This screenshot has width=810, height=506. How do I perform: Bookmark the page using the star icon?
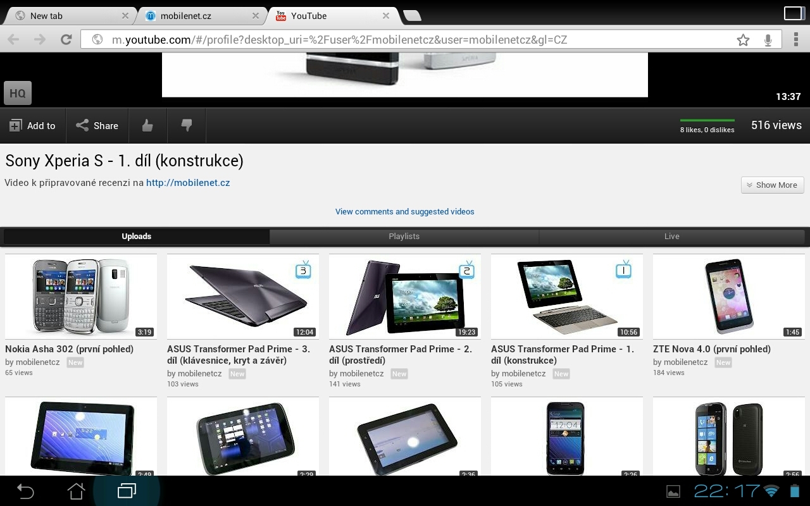click(743, 39)
